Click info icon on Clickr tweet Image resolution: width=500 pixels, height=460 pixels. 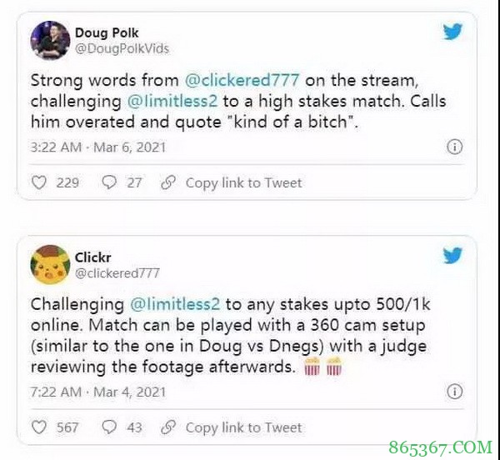(454, 391)
